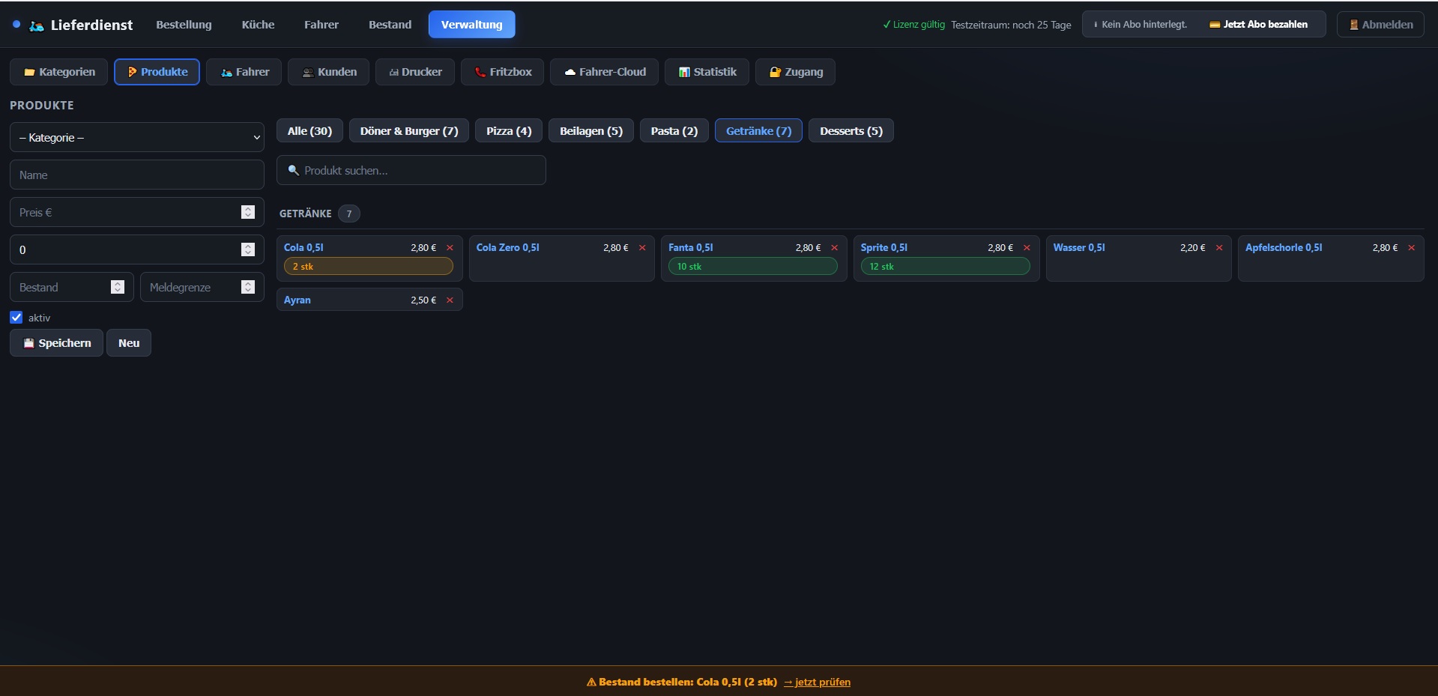Open the Küche tab
This screenshot has height=696, width=1438.
[x=258, y=25]
